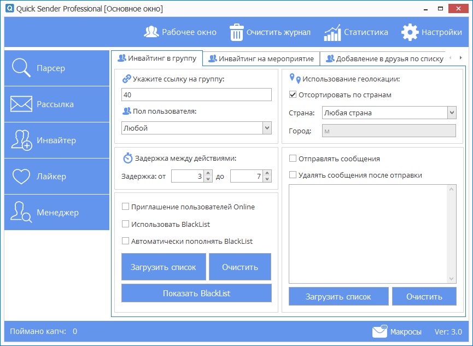Image resolution: width=473 pixels, height=346 pixels.
Task: Click the Город input field
Action: click(389, 131)
